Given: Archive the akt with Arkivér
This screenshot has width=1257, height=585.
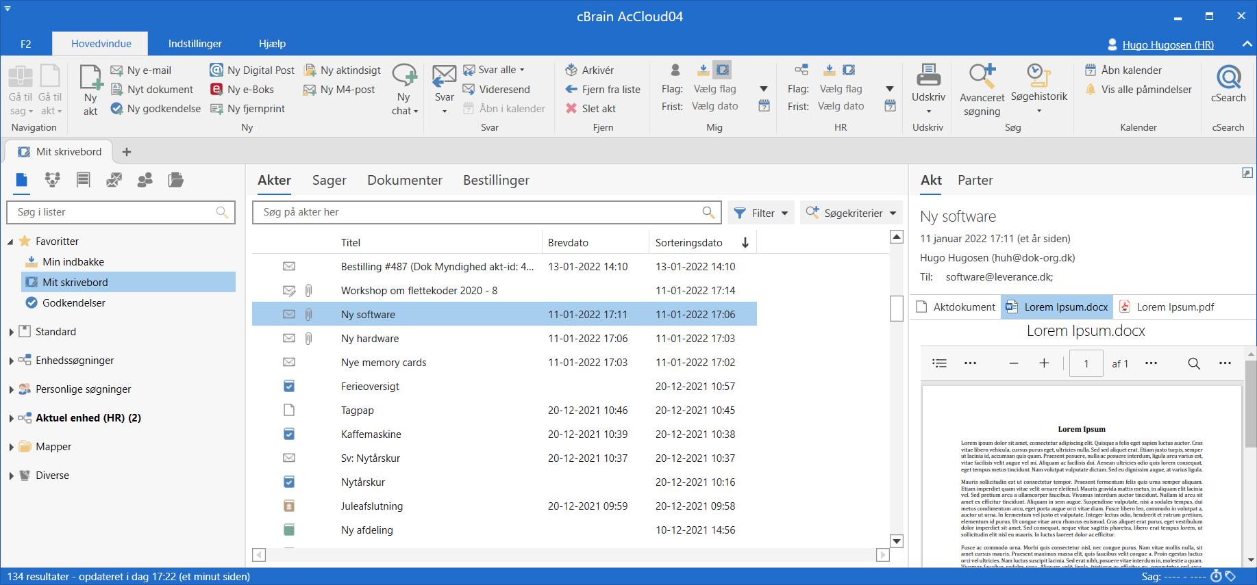Looking at the screenshot, I should coord(590,70).
